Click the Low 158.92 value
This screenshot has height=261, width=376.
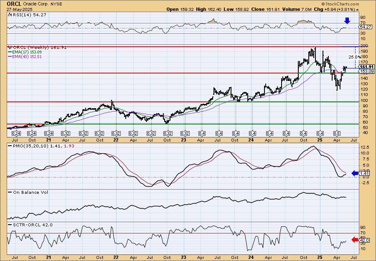tap(236, 9)
